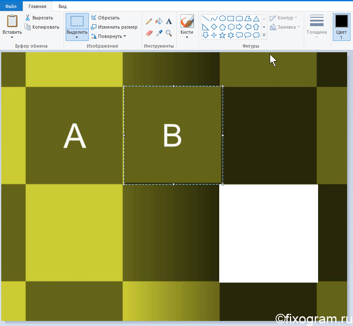Choose the straight Line shape
This screenshot has height=326, width=353.
205,18
